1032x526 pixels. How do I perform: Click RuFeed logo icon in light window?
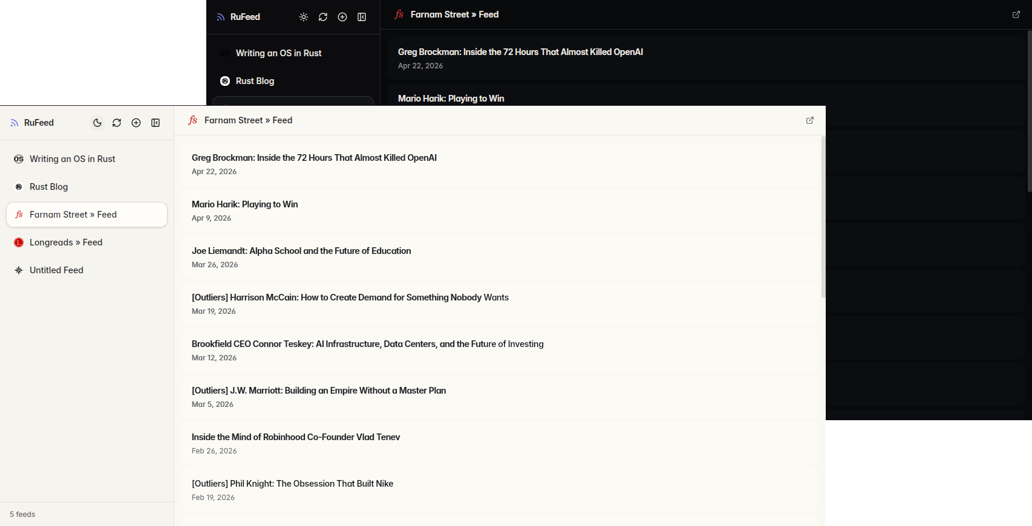tap(15, 123)
